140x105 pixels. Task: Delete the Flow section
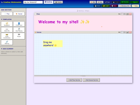(x=130, y=14)
